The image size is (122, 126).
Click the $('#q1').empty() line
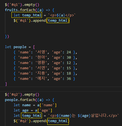(22, 5)
